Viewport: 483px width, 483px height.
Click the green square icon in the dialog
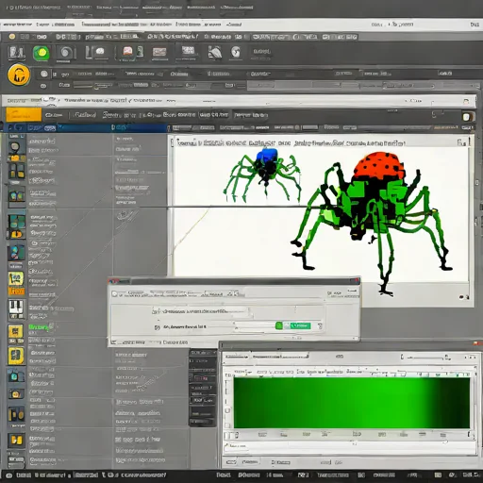(x=279, y=325)
